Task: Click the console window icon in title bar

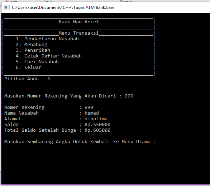Action: point(7,7)
